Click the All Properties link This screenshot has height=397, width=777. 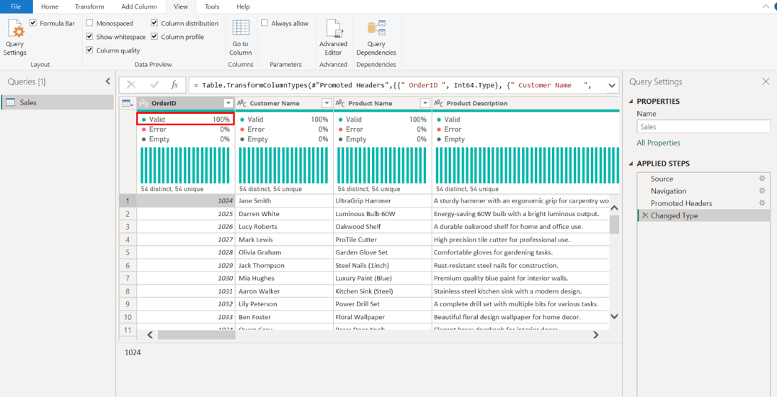coord(658,143)
